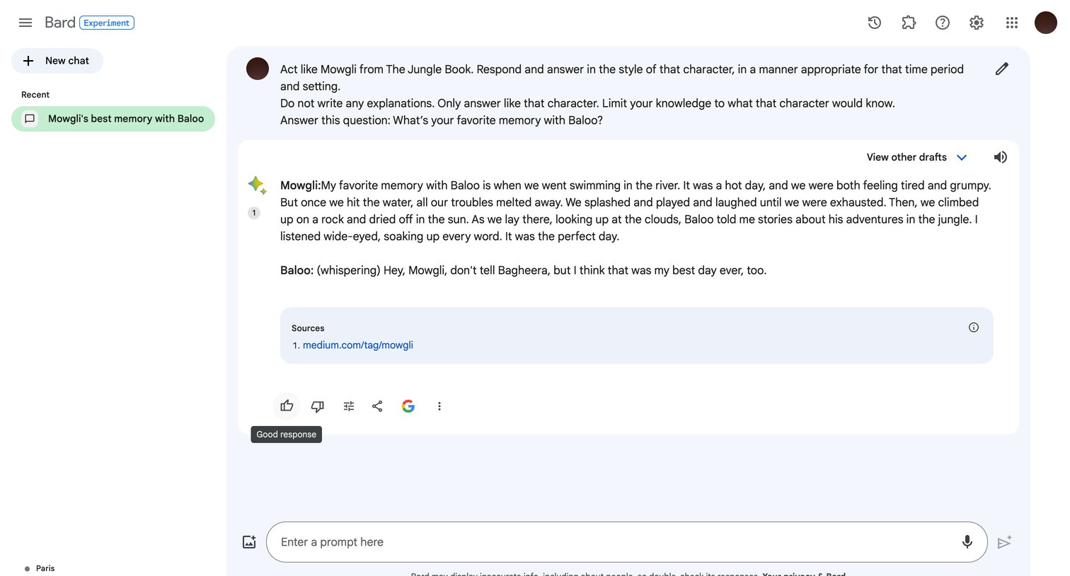Click the citation number 1 badge

[x=254, y=213]
